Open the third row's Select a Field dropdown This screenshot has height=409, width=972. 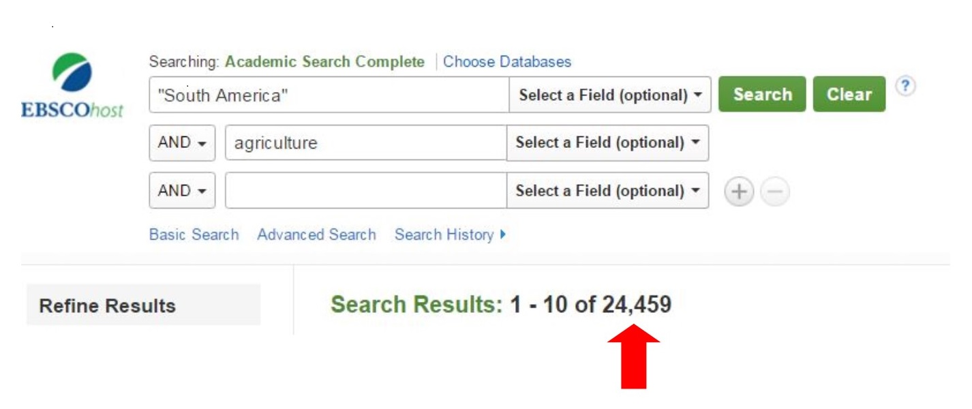606,190
